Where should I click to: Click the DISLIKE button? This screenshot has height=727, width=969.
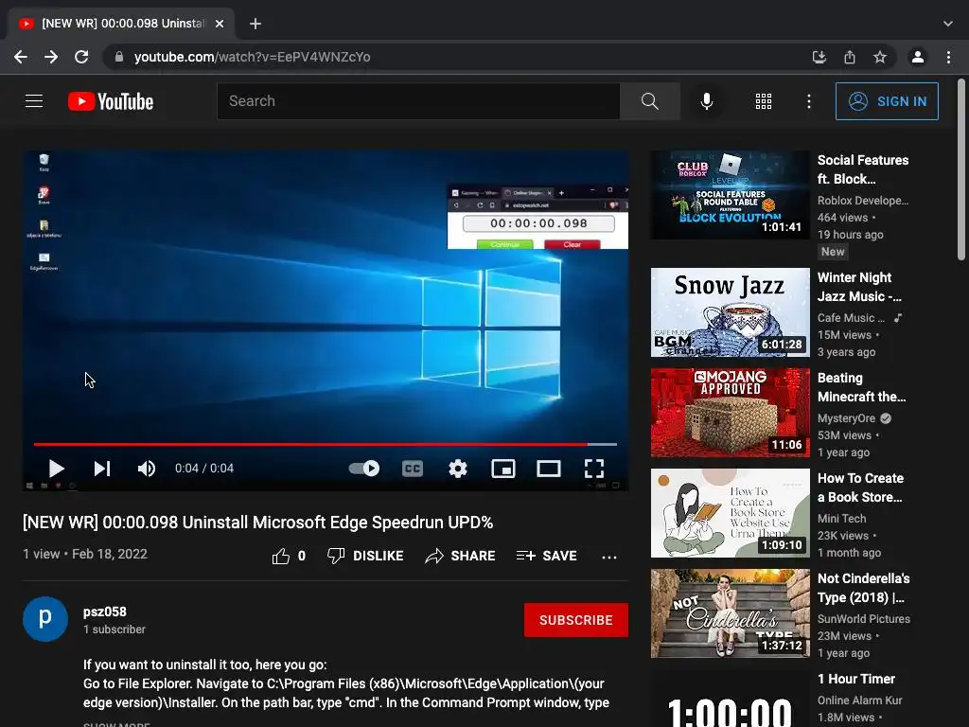[365, 556]
